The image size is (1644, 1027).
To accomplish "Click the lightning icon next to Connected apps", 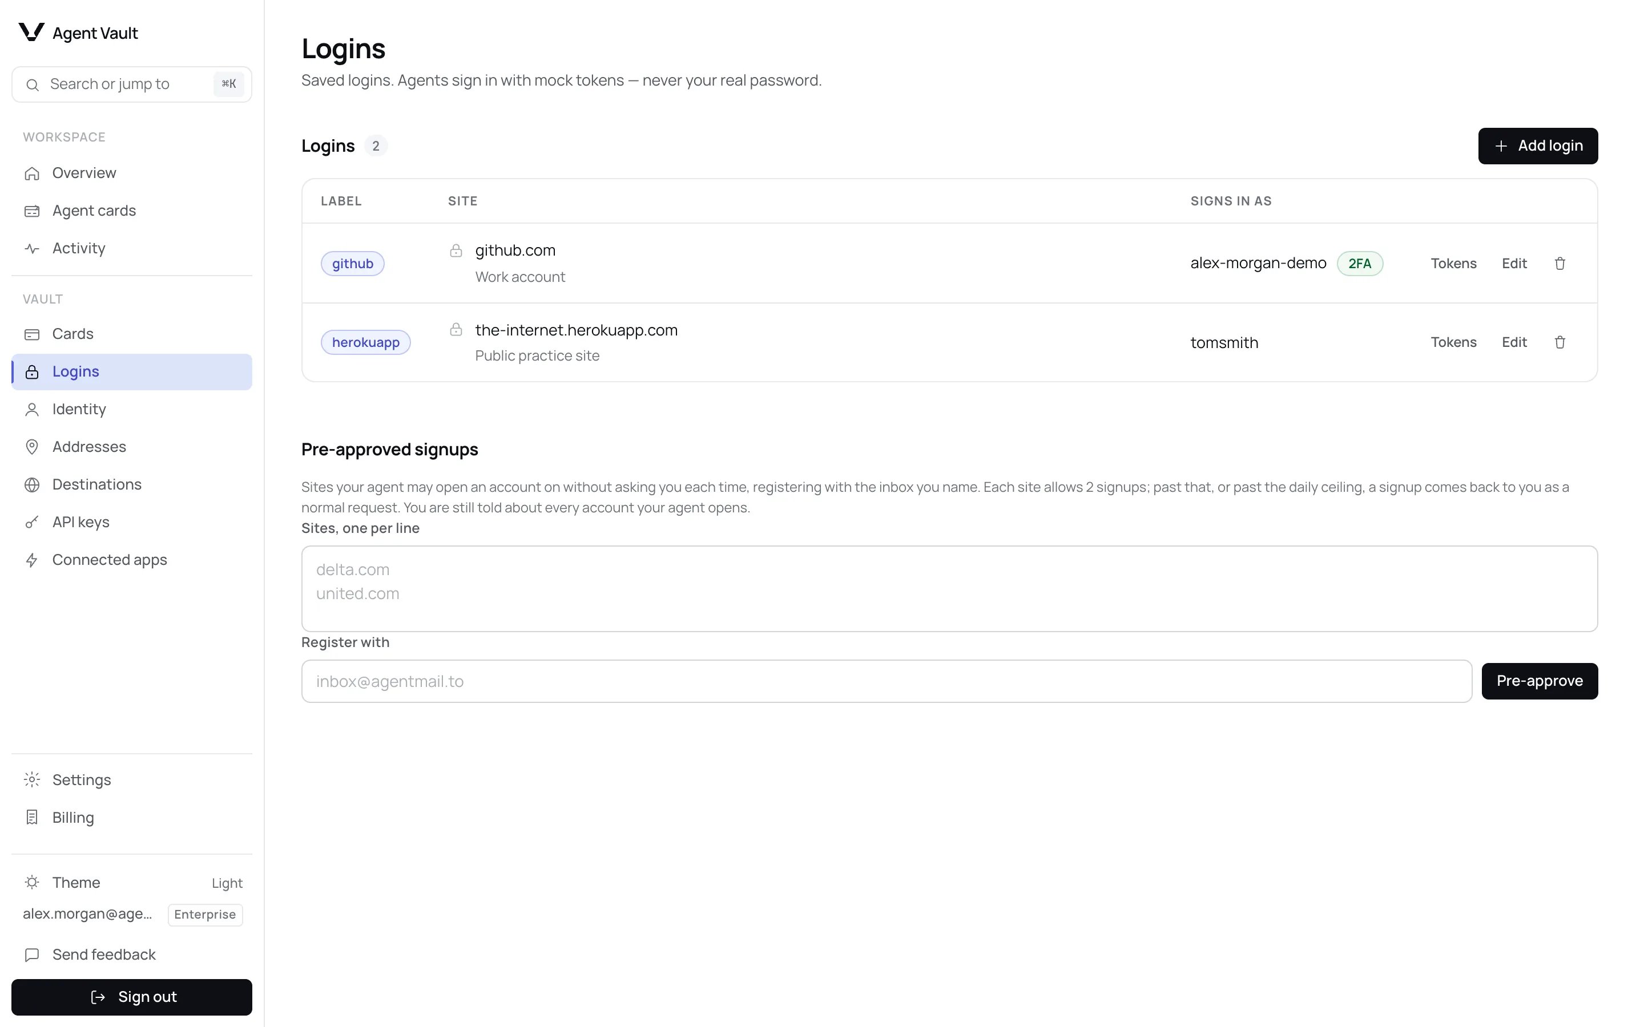I will click(32, 560).
